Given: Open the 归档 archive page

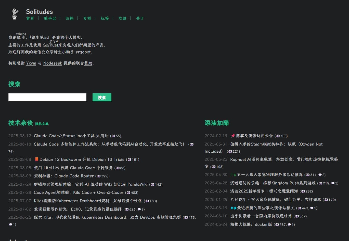Looking at the screenshot, I should coord(69,18).
